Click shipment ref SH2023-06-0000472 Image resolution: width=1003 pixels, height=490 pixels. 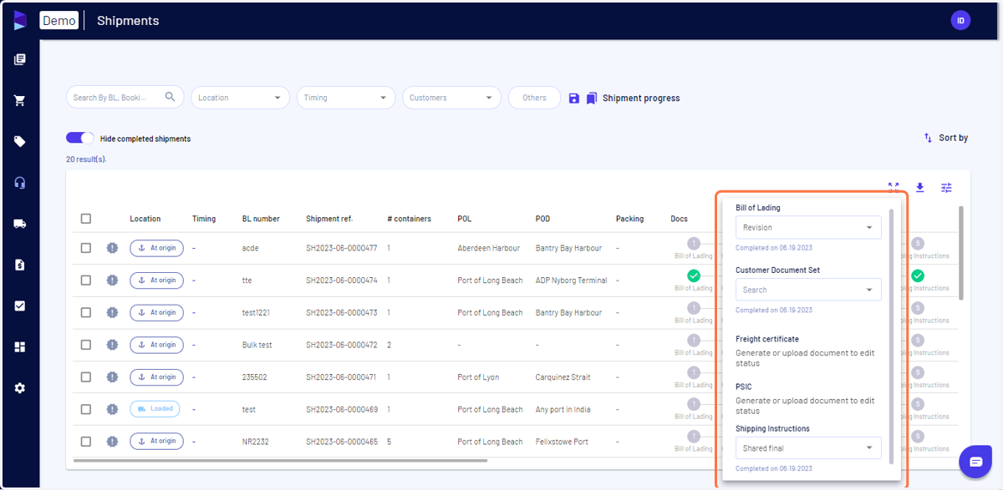pyautogui.click(x=341, y=345)
